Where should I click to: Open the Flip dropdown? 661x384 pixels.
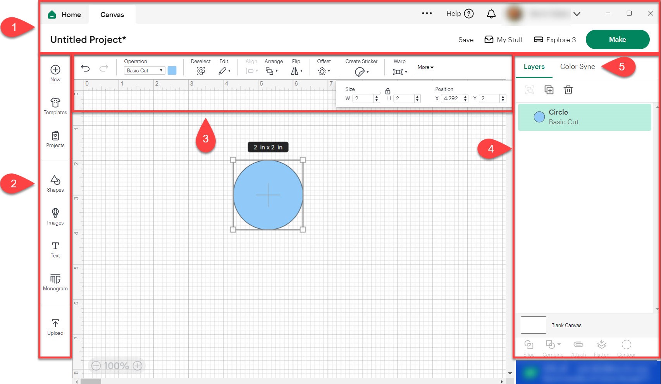click(x=296, y=71)
